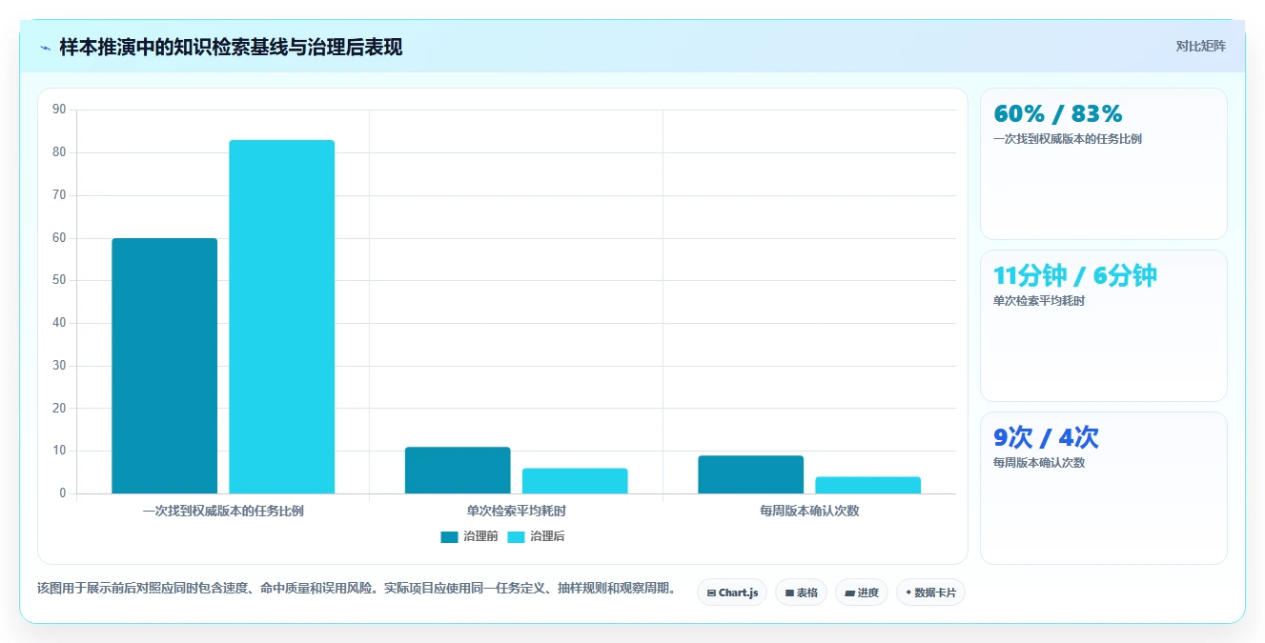Click the dark teal 治理前 legend swatch

tap(449, 536)
